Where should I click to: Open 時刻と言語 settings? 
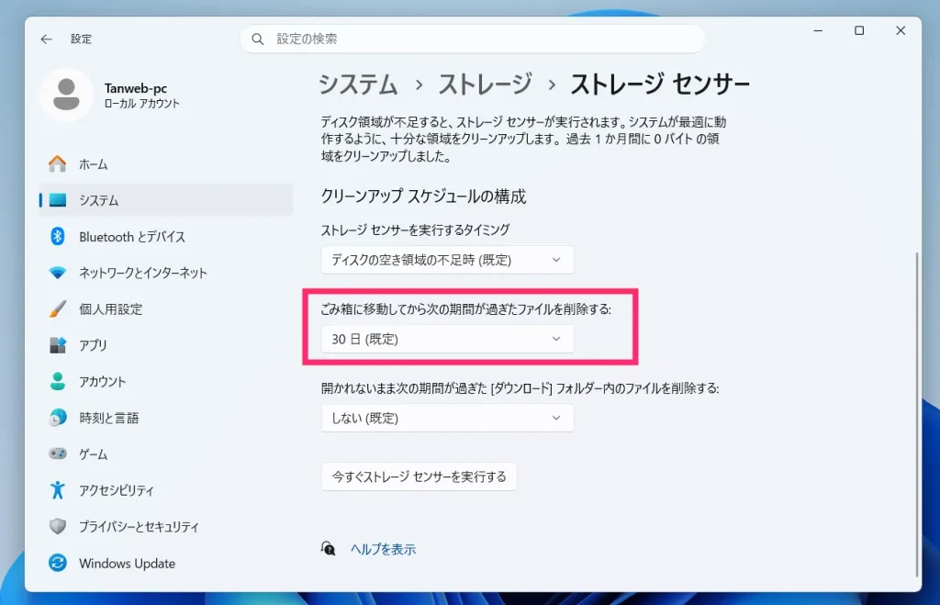pos(165,418)
